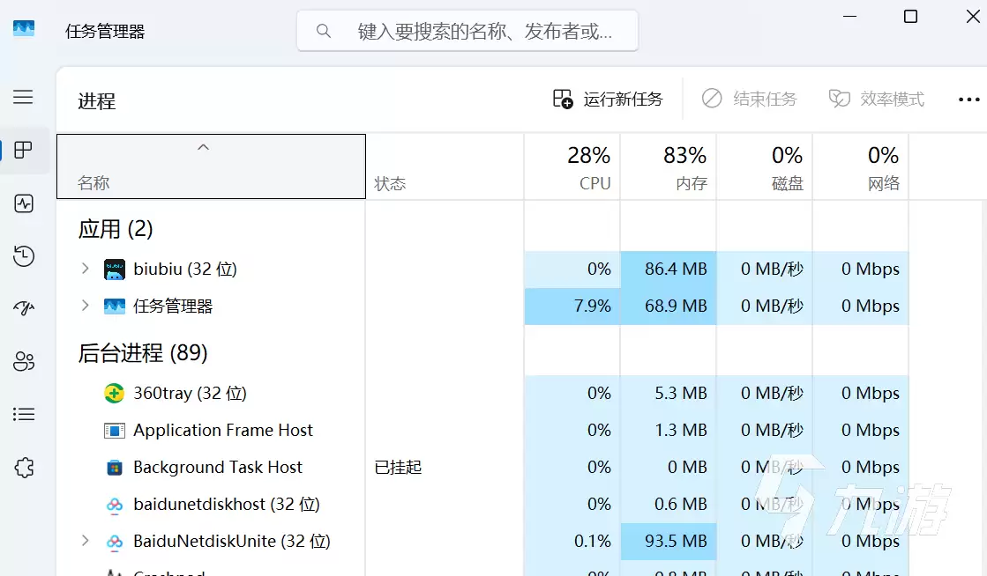Open the App history sidebar icon

[x=23, y=256]
